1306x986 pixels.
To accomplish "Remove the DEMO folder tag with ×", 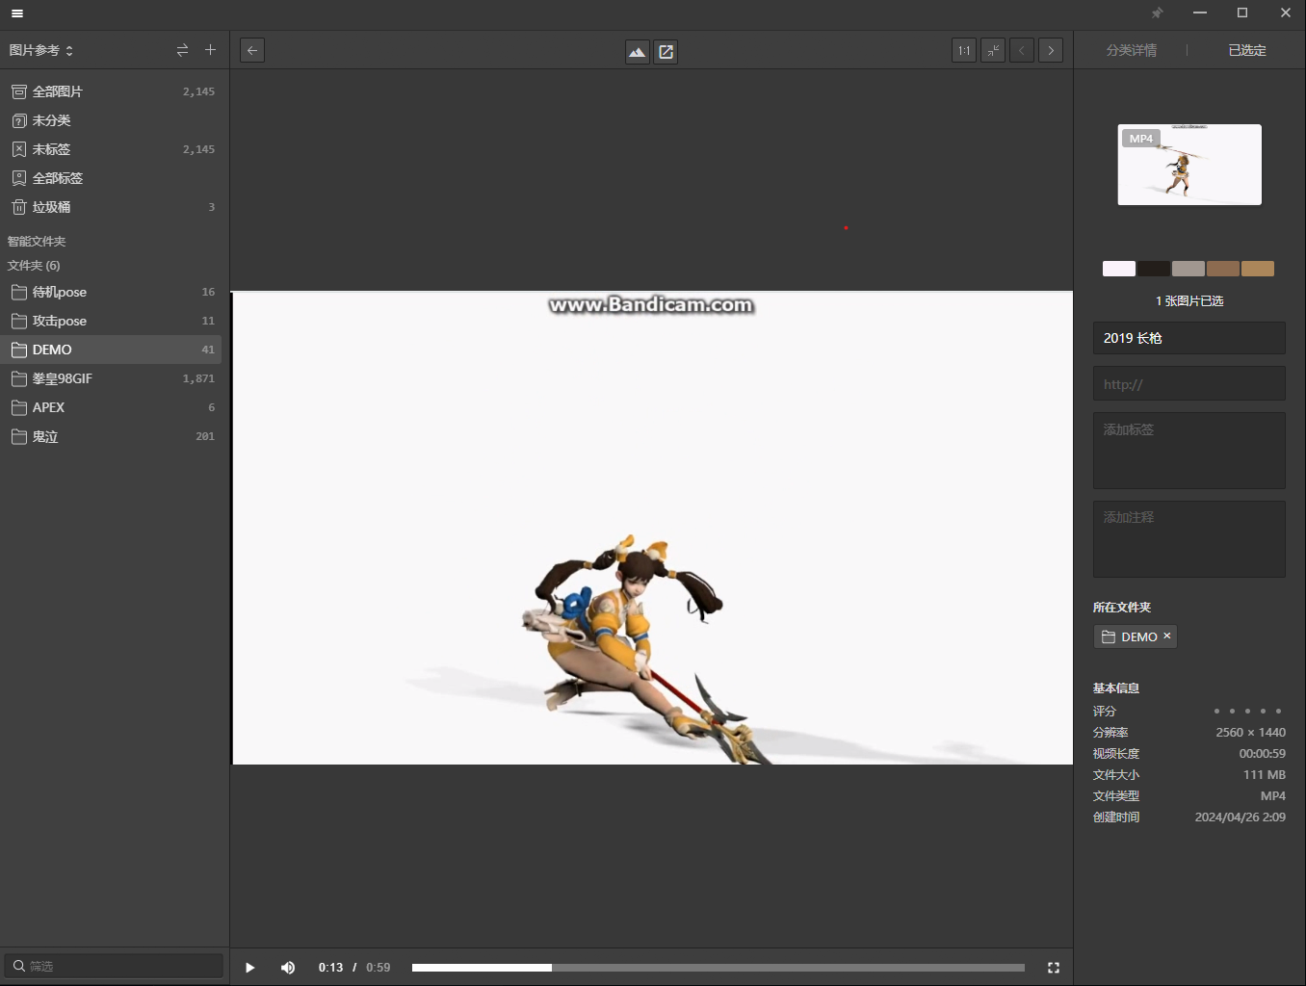I will (1166, 636).
